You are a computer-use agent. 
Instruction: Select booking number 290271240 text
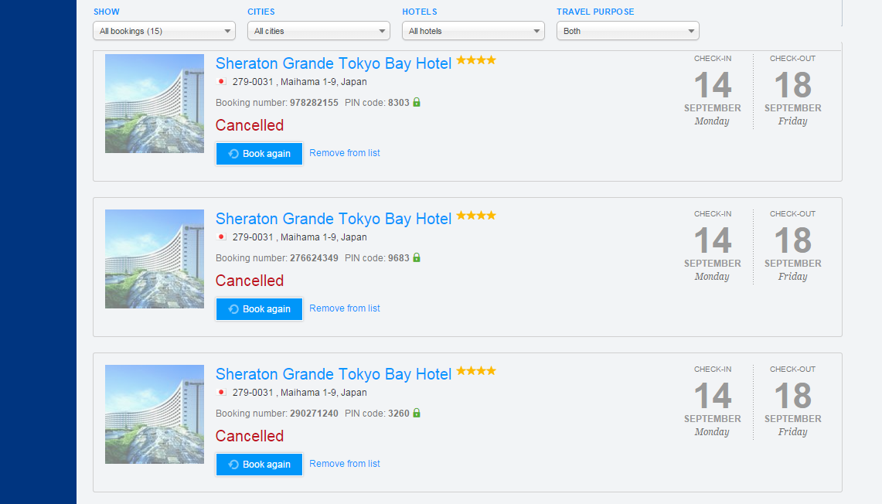pyautogui.click(x=314, y=413)
